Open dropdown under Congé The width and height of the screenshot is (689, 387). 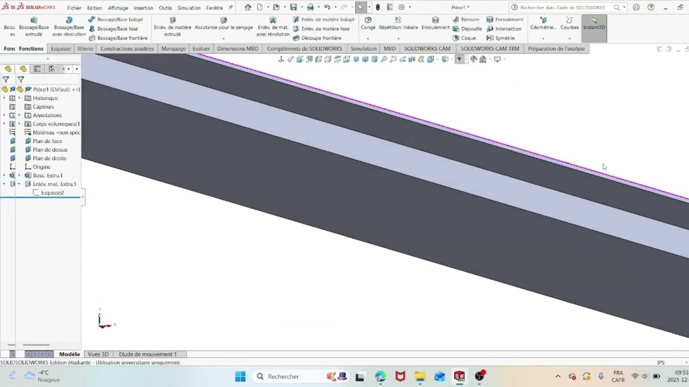368,39
